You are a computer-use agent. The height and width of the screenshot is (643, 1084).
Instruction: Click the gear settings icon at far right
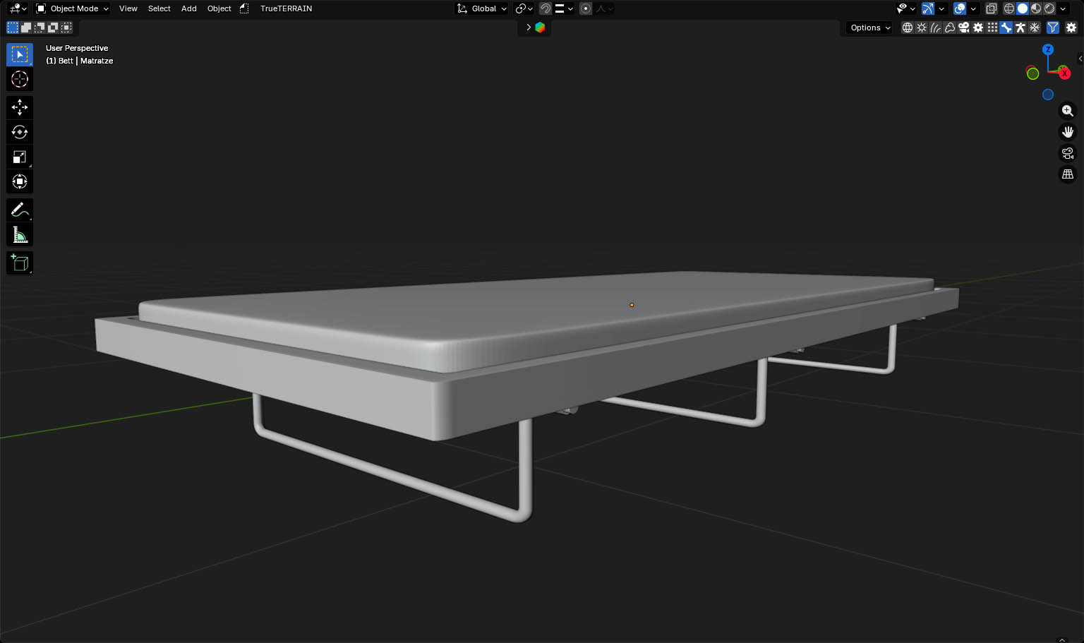(1071, 28)
